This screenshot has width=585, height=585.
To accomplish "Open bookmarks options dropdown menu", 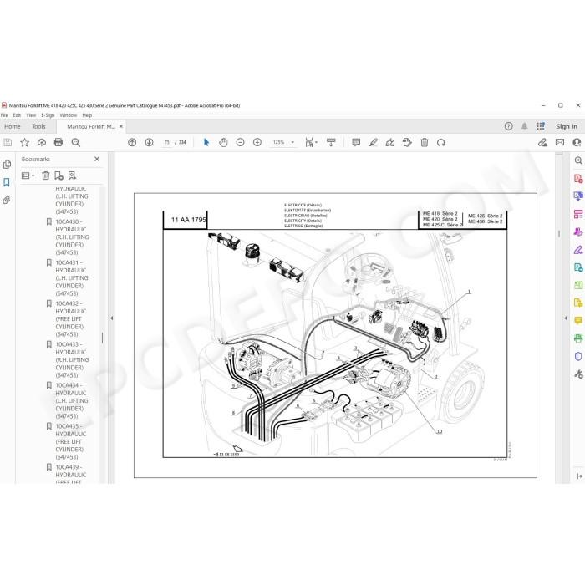I will (x=28, y=175).
